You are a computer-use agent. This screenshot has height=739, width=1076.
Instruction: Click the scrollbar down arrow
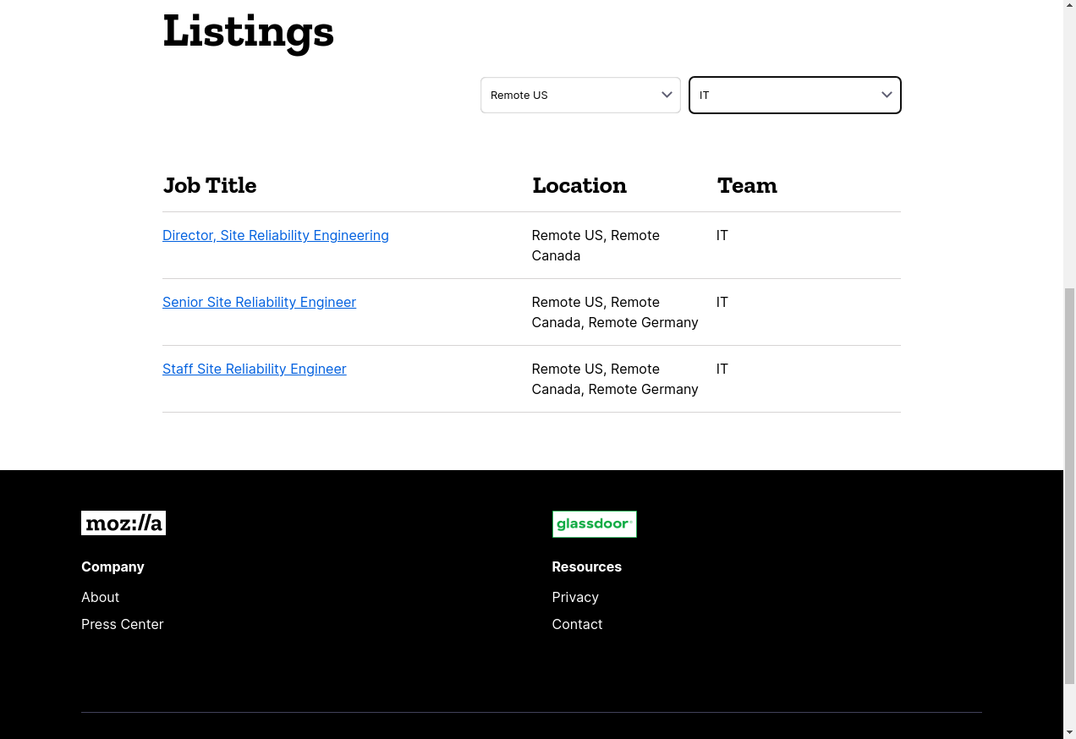click(x=1069, y=731)
